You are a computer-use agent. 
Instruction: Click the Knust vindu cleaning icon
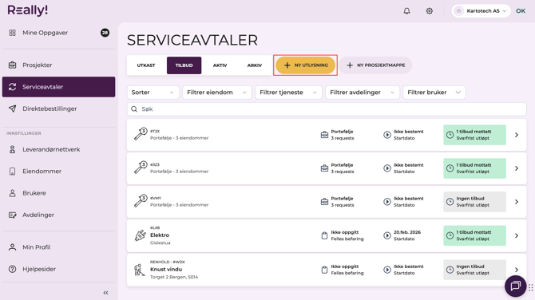coord(139,270)
